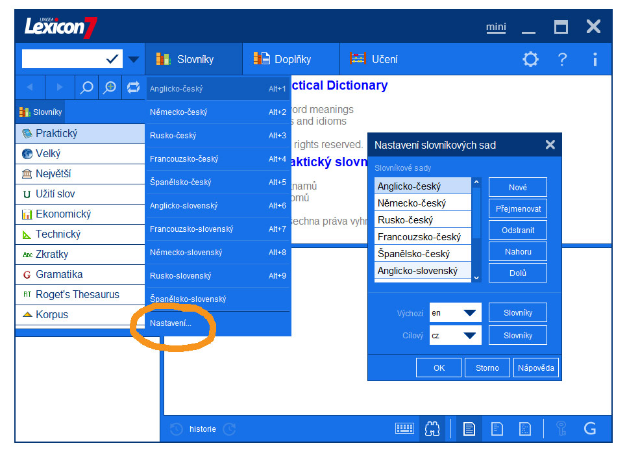Click the binoculars icon in bottom bar
Image resolution: width=627 pixels, height=450 pixels.
pos(432,429)
